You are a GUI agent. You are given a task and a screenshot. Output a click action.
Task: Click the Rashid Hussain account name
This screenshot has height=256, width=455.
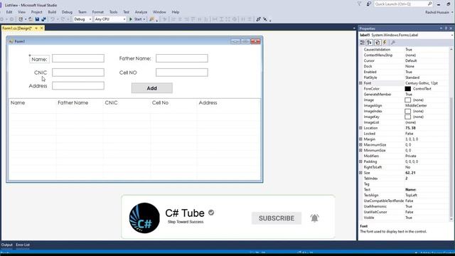point(437,12)
